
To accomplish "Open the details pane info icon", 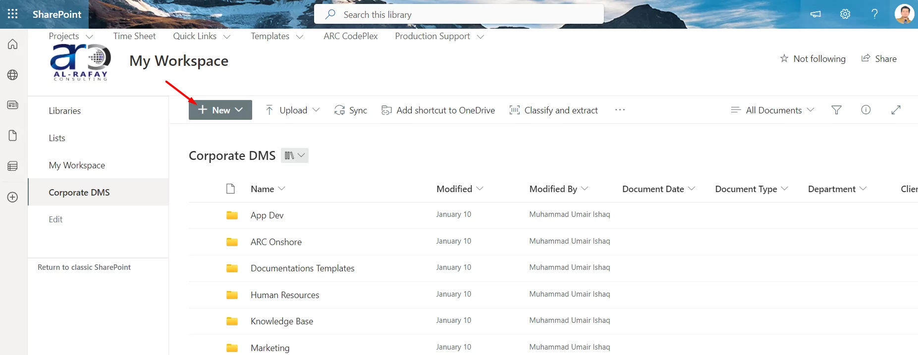I will 866,110.
